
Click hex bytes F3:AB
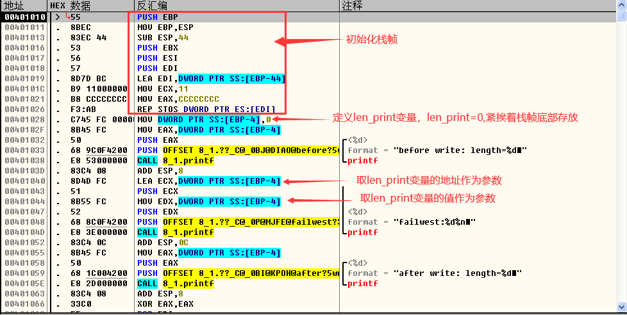[x=83, y=109]
